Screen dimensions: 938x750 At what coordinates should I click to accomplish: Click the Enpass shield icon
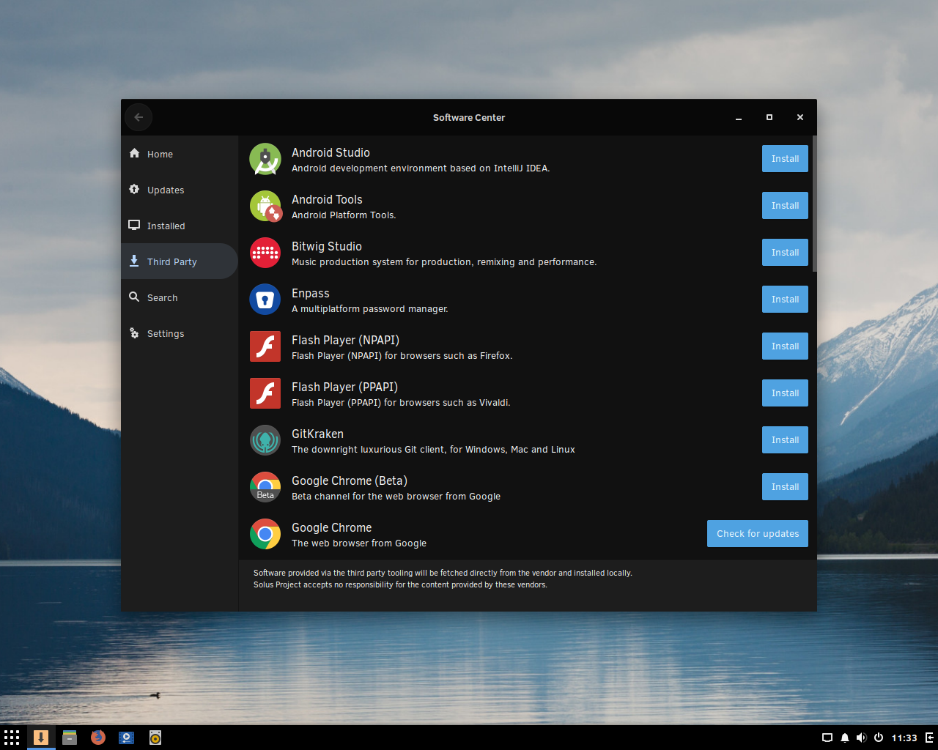coord(265,300)
